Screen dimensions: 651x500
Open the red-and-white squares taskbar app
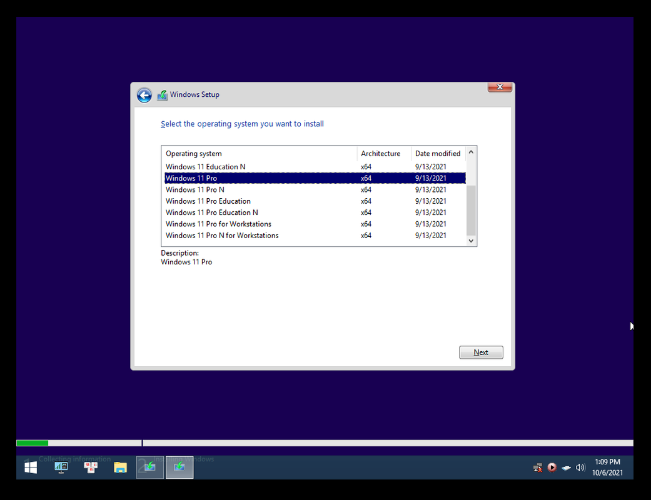pyautogui.click(x=91, y=467)
